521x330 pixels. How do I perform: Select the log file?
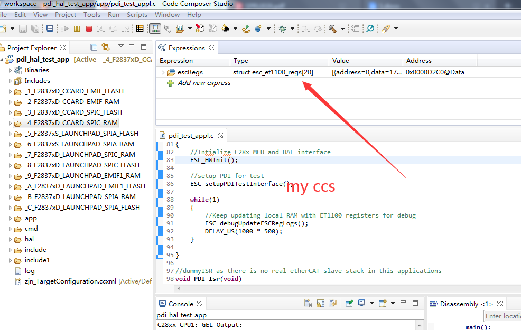click(x=30, y=271)
